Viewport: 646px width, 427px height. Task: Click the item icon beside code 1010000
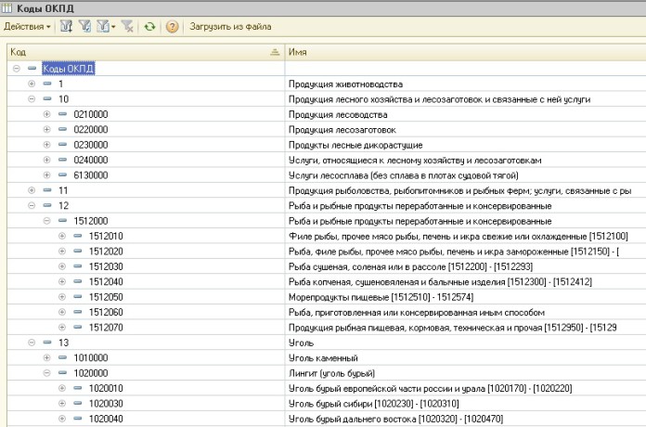pos(62,357)
